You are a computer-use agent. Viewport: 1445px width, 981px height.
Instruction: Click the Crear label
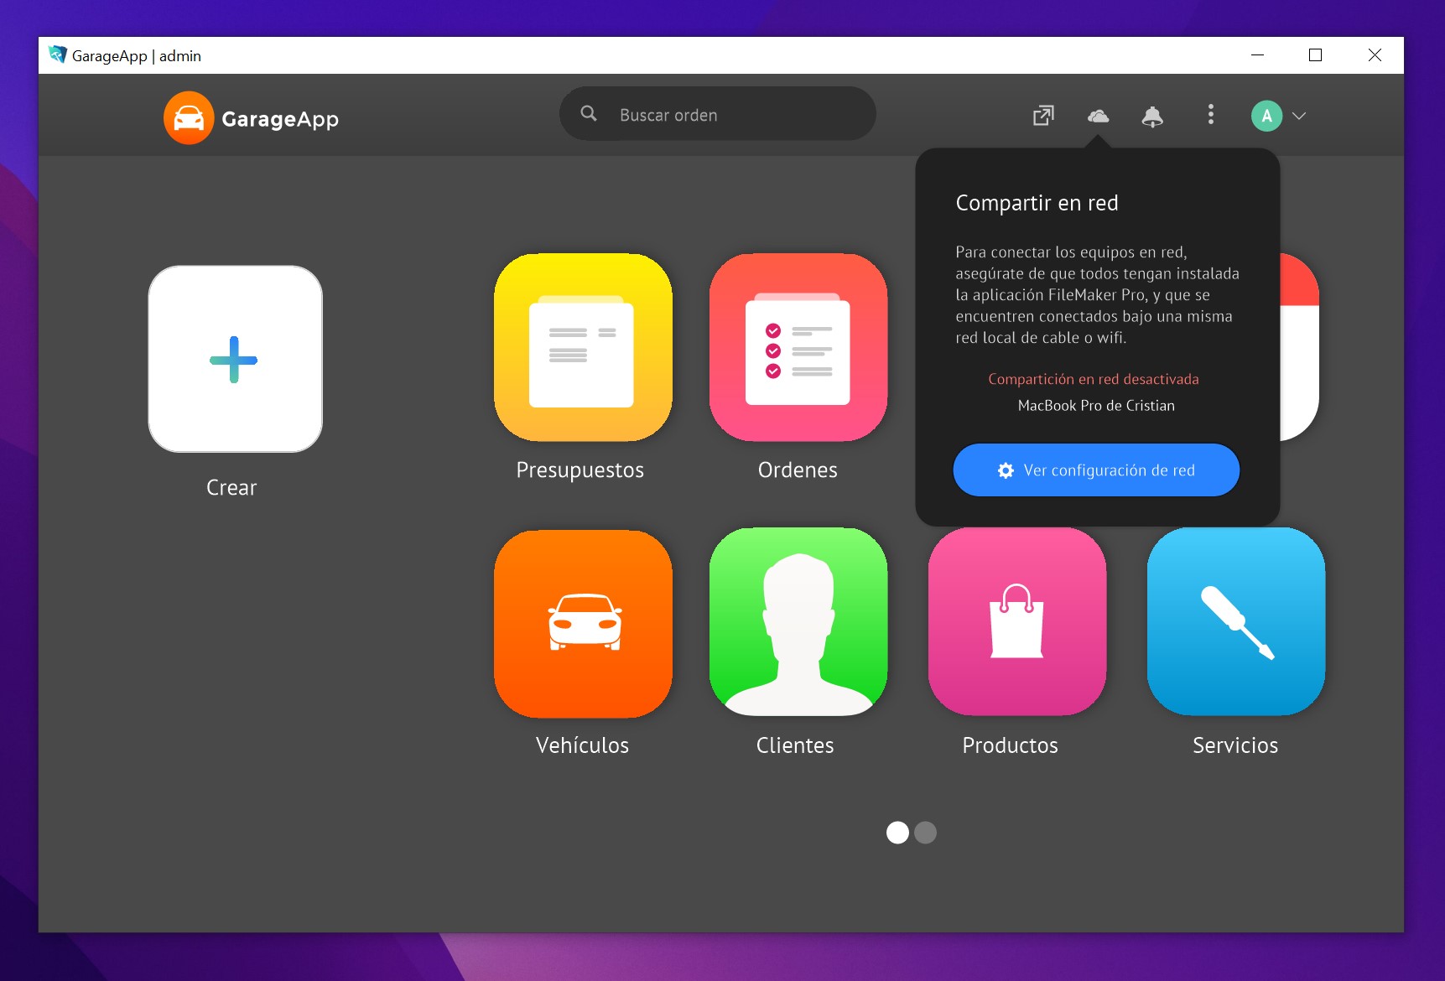tap(231, 488)
